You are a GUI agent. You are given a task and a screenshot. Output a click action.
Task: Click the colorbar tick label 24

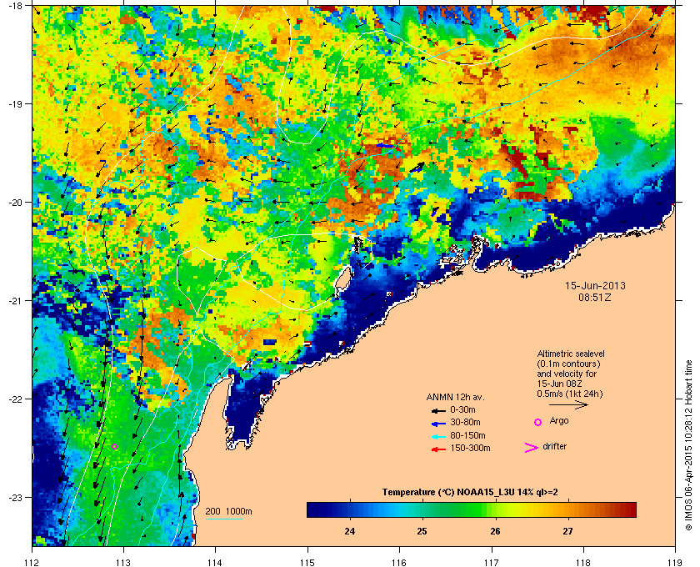coord(349,531)
